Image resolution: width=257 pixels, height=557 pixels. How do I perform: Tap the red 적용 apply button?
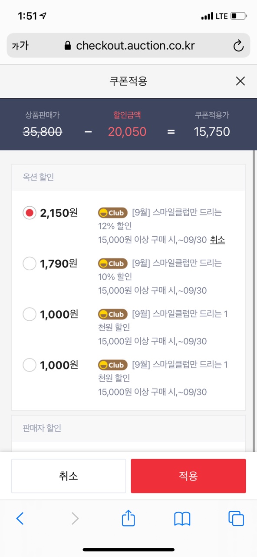pos(188,476)
